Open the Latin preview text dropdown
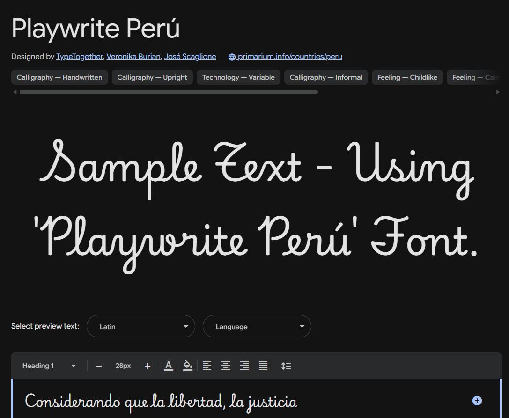509x418 pixels. (x=141, y=326)
